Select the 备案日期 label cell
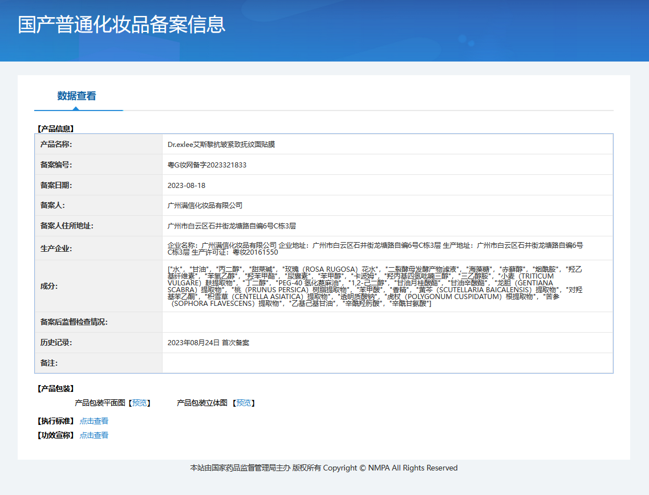 [x=99, y=185]
